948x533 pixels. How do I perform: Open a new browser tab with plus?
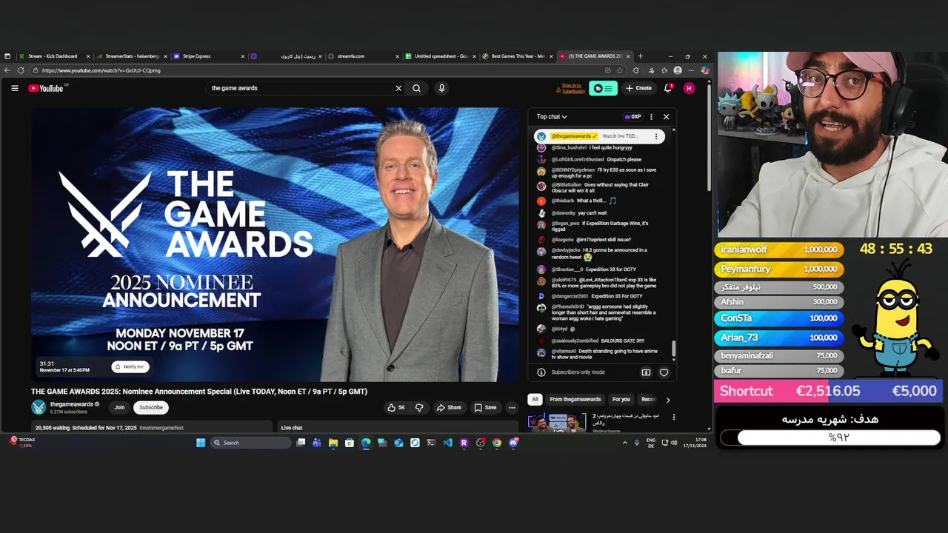[640, 56]
